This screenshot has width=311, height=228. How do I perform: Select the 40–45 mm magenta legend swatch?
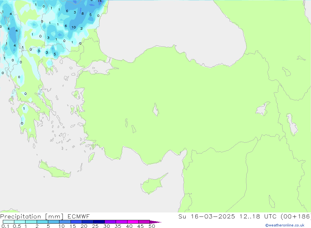pyautogui.click(x=133, y=222)
